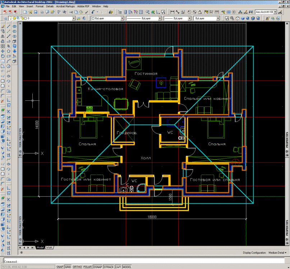The height and width of the screenshot is (269, 290).
Task: Open the Format menu
Action: click(x=40, y=6)
